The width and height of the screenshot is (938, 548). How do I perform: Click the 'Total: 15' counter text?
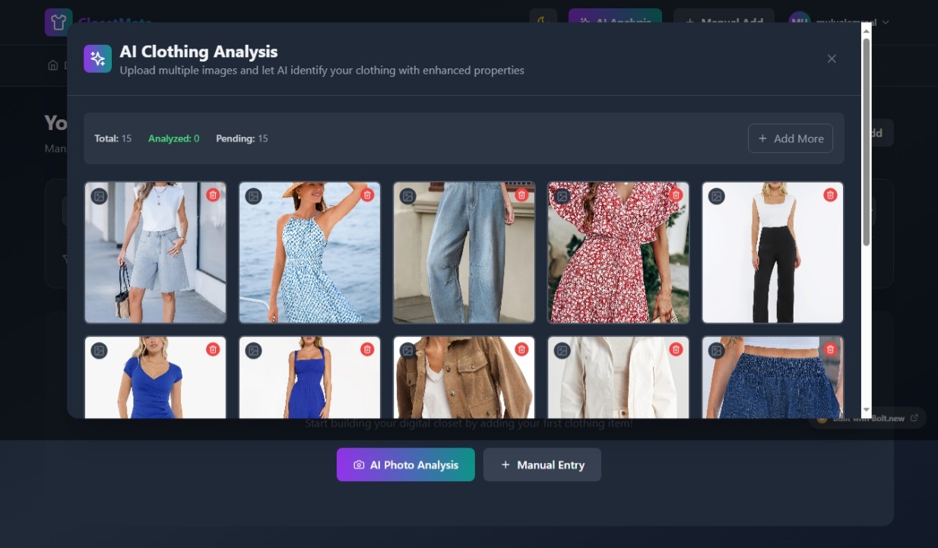click(x=112, y=138)
